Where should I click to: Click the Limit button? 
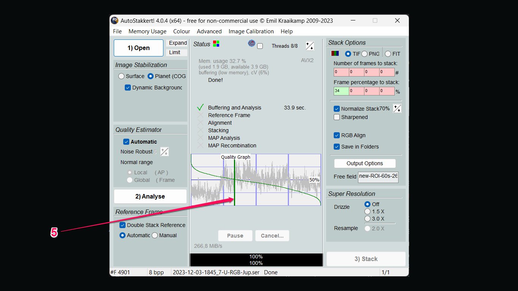pos(177,52)
